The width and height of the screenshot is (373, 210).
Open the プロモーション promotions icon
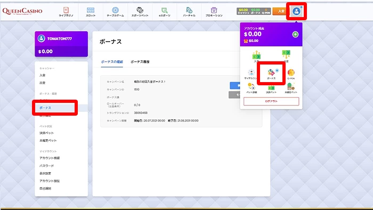pyautogui.click(x=214, y=12)
